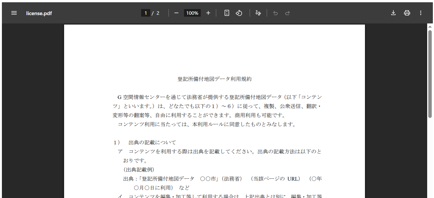The height and width of the screenshot is (198, 434).
Task: Click the zoom in plus button
Action: pos(208,13)
